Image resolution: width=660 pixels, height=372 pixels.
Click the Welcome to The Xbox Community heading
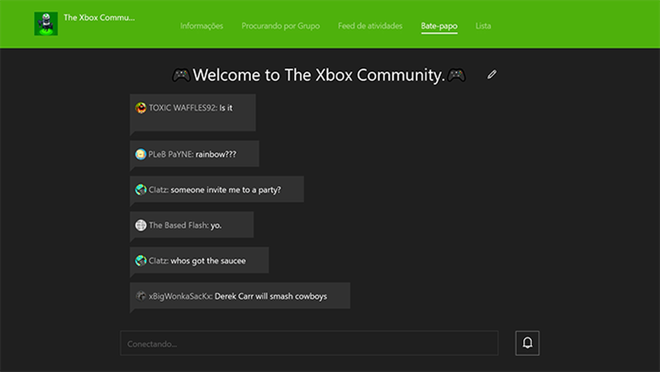[x=319, y=75]
